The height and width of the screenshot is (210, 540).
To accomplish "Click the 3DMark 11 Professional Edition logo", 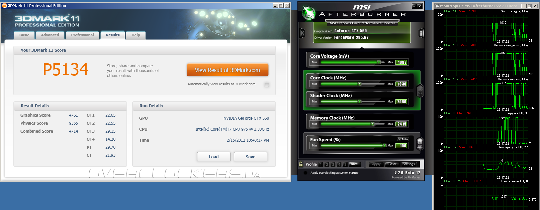I will pyautogui.click(x=47, y=21).
